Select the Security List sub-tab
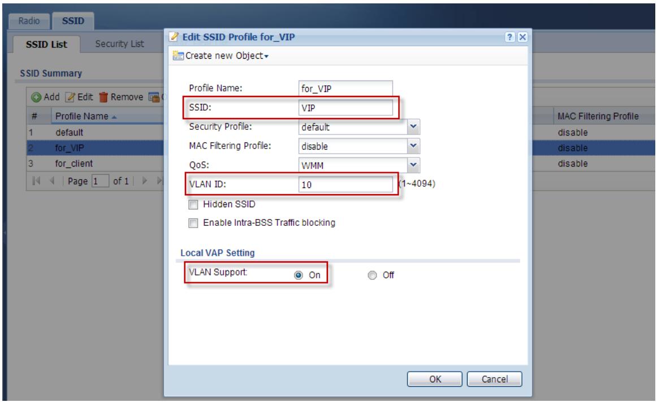The height and width of the screenshot is (402, 657). [119, 44]
